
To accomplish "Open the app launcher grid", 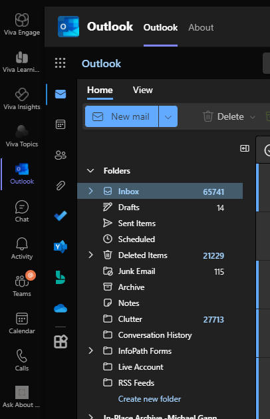I will 60,63.
